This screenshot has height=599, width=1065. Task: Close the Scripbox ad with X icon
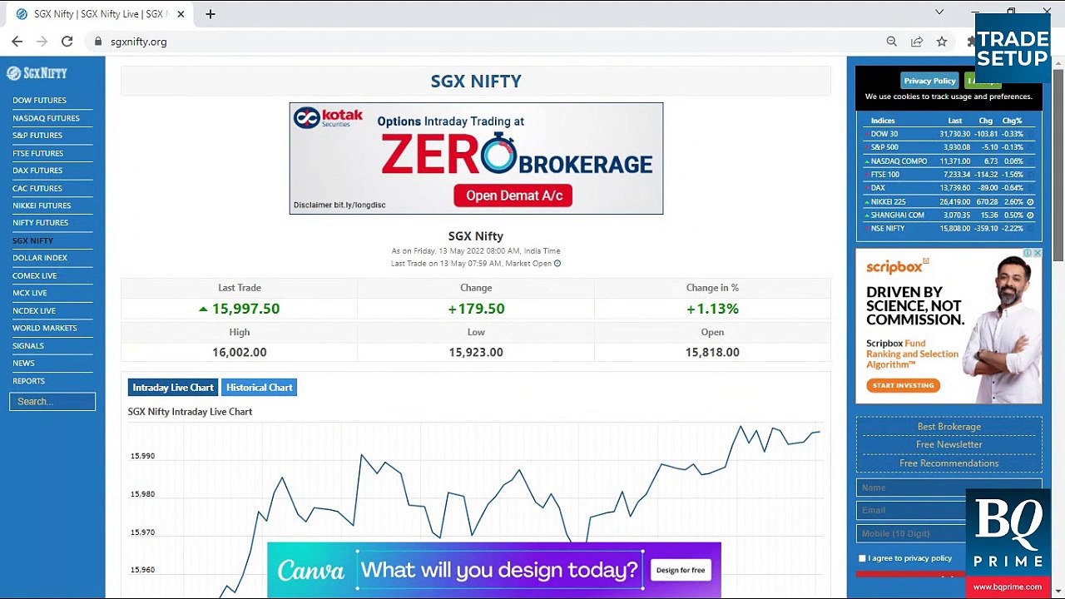[x=1038, y=253]
